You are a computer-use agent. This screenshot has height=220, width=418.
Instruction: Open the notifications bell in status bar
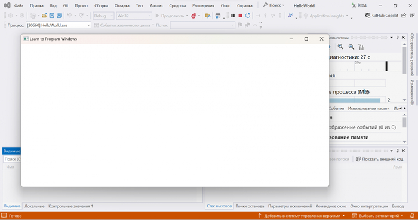tap(412, 216)
